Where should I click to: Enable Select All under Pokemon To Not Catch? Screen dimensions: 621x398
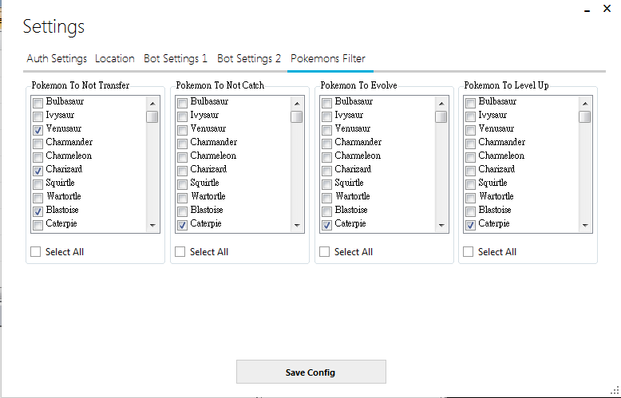180,252
